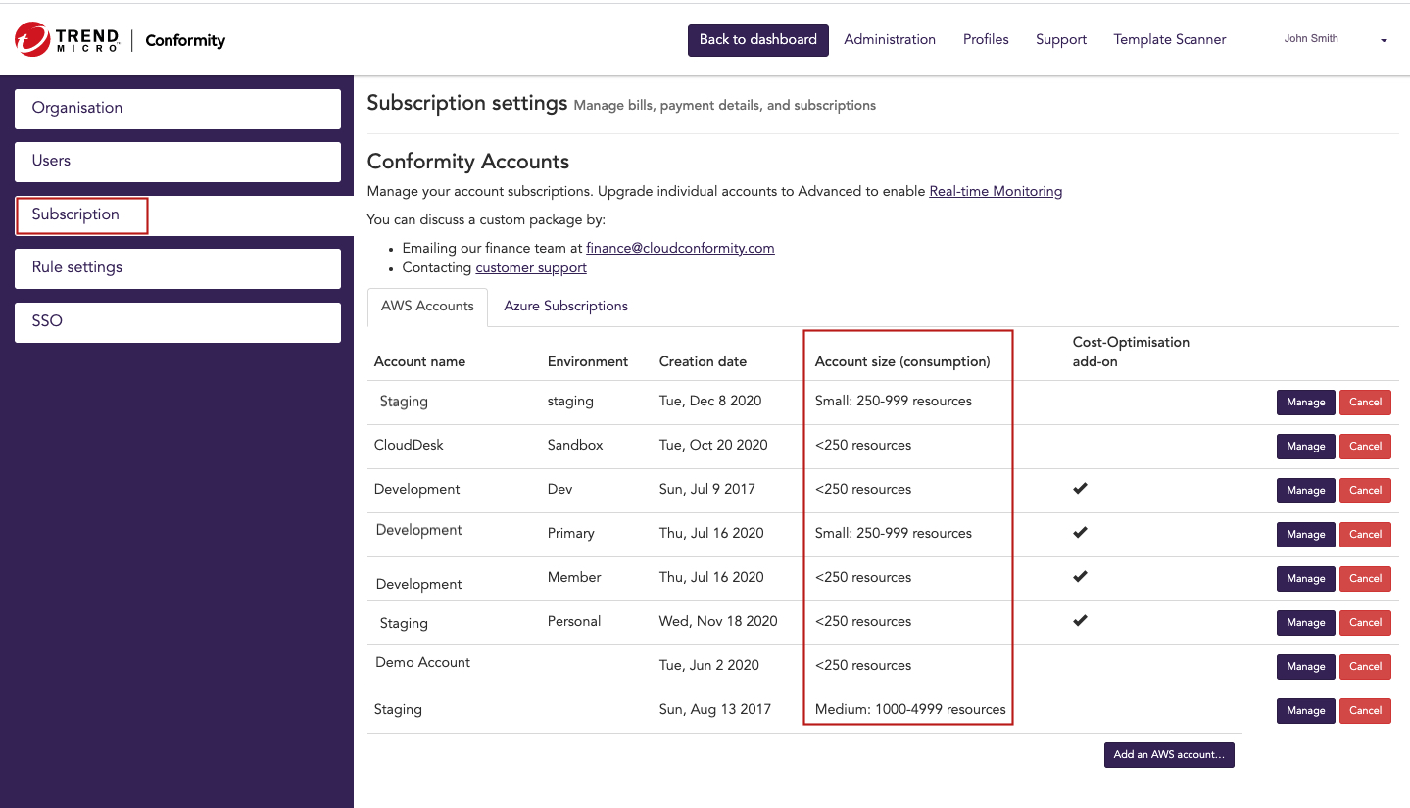Manage the Staging Personal account
The image size is (1410, 808).
[x=1305, y=623]
